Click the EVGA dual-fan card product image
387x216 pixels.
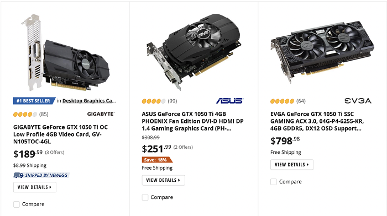[x=322, y=51]
